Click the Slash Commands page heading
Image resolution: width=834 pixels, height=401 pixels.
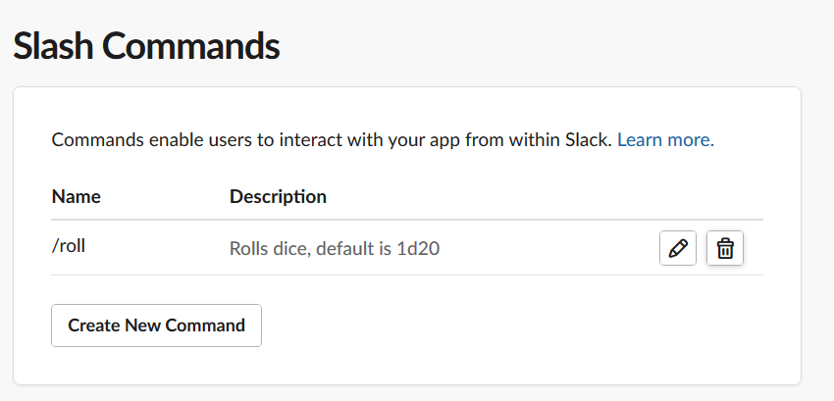146,46
